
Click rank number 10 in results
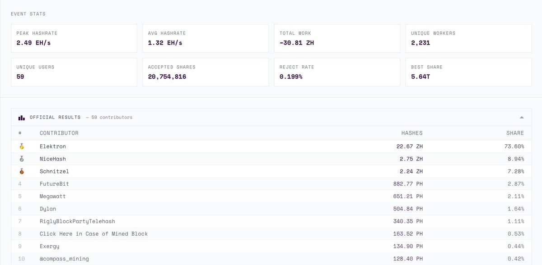(x=22, y=259)
